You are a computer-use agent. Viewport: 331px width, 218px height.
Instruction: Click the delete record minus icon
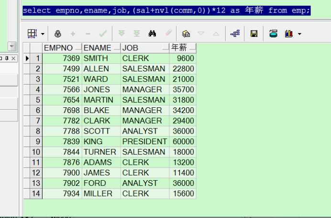tap(88, 34)
